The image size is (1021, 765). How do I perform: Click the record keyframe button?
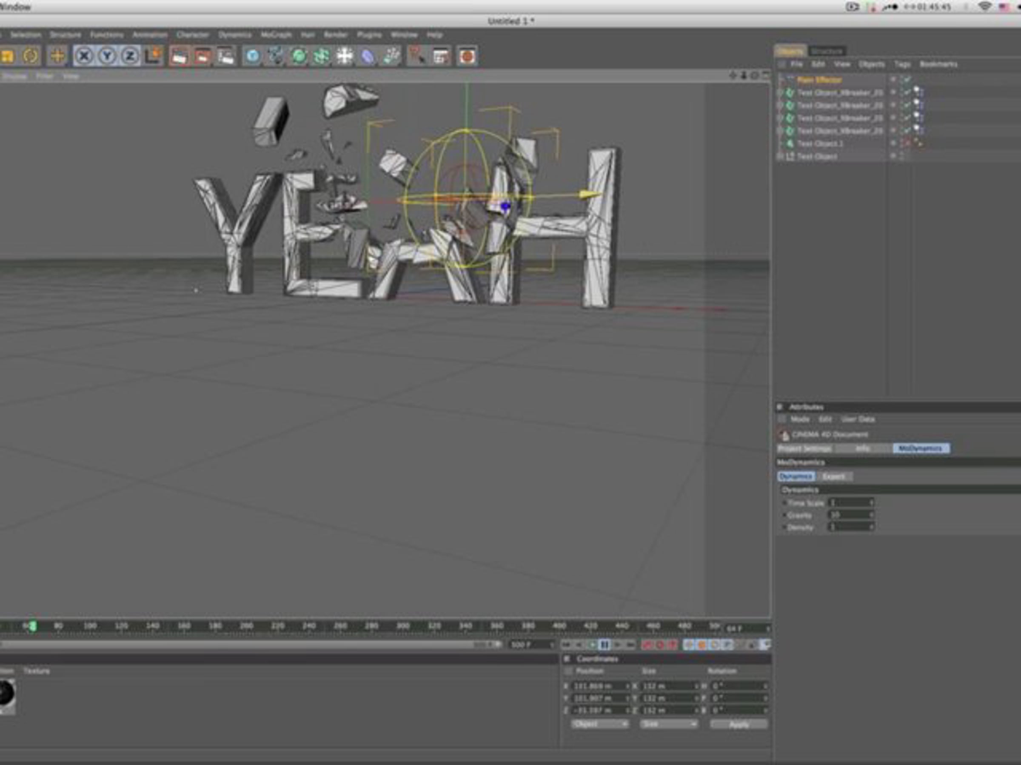(x=647, y=645)
